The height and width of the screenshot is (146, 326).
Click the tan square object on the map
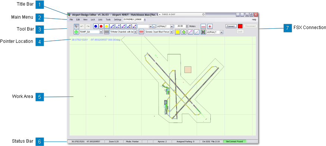188,70
